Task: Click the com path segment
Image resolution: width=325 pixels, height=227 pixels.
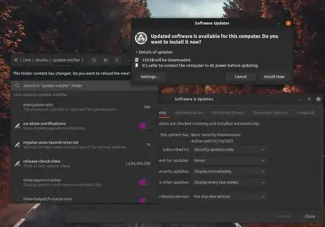Action: 26,60
